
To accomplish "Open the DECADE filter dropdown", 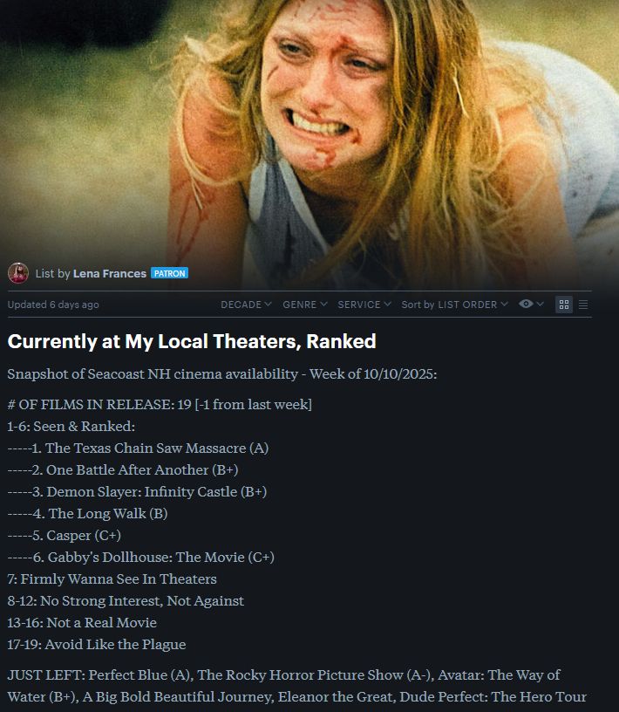I will coord(246,305).
